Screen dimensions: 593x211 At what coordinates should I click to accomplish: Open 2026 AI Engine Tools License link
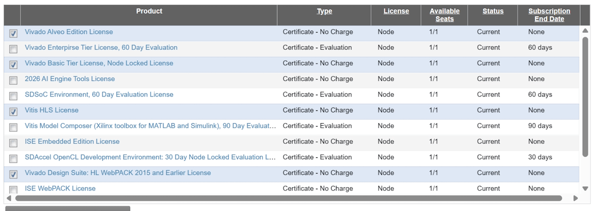click(x=70, y=79)
